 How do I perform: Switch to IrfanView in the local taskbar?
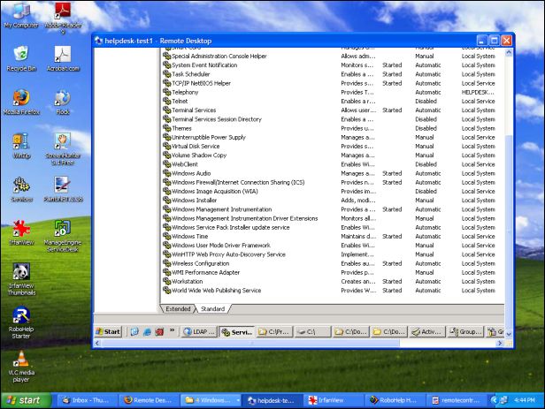click(327, 400)
